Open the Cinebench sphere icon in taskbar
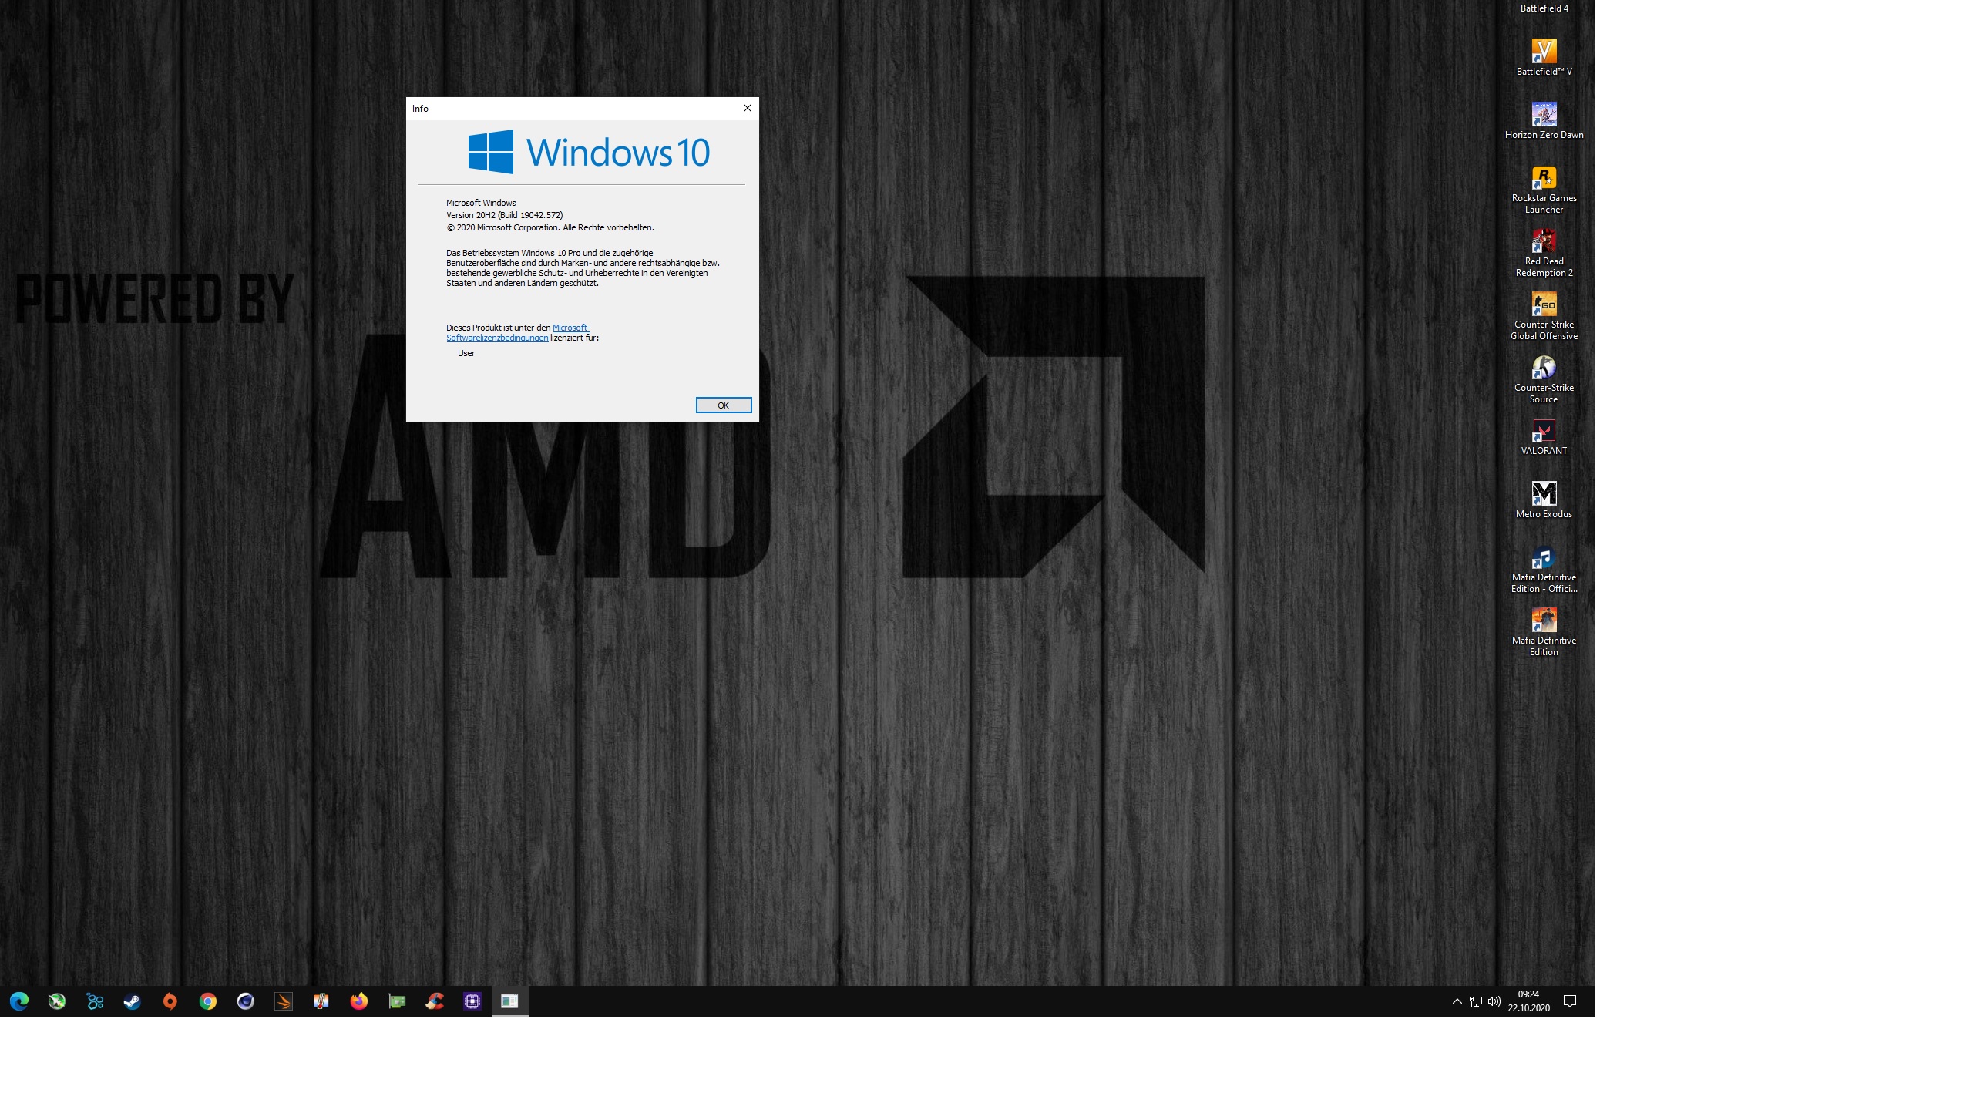Image resolution: width=1973 pixels, height=1110 pixels. pos(246,1001)
